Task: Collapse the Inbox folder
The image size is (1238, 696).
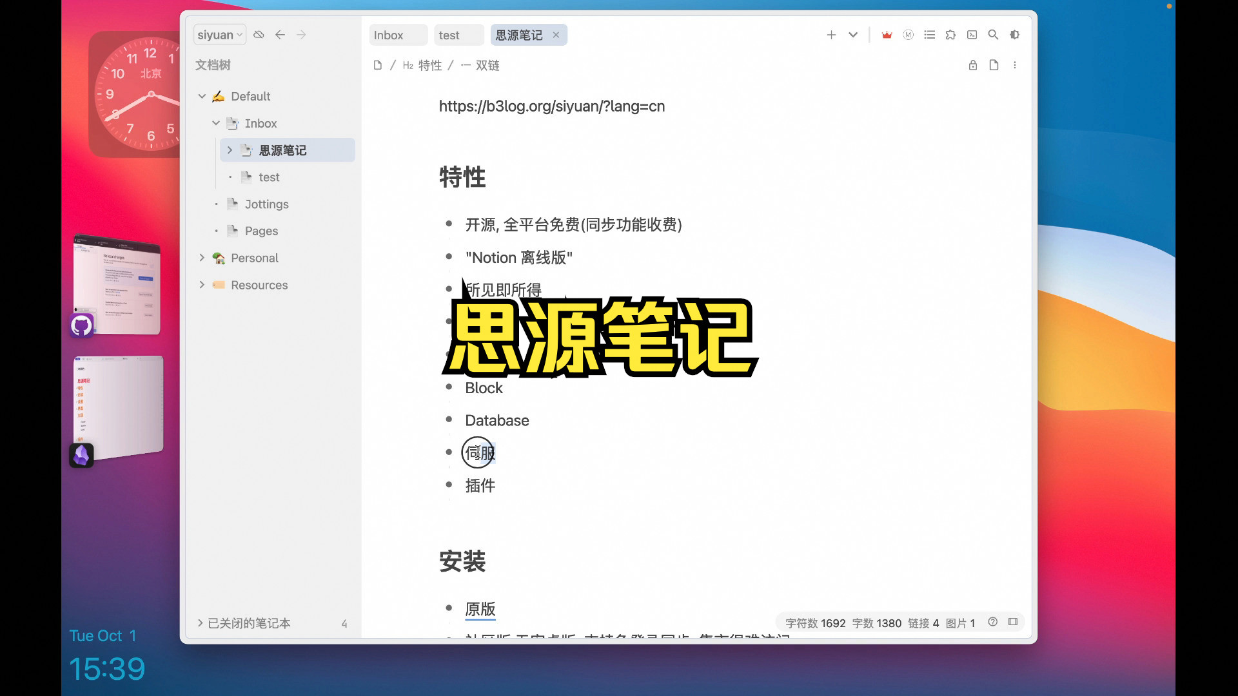Action: tap(216, 123)
